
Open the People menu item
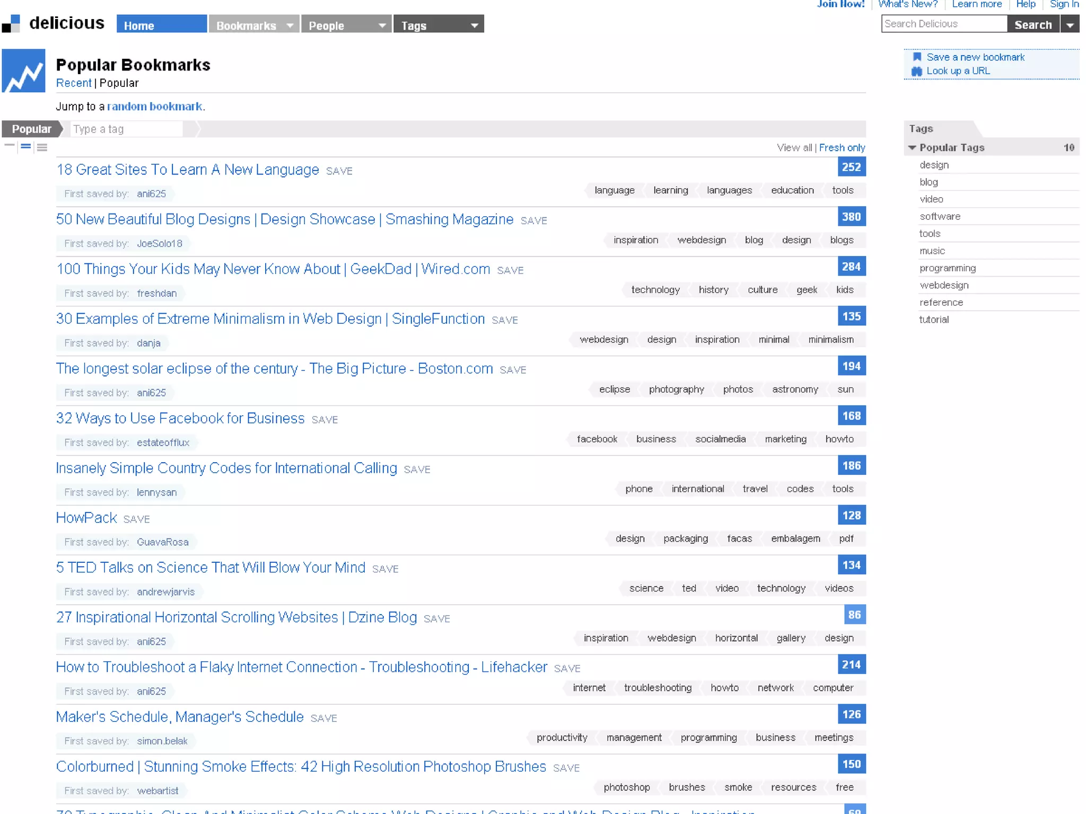(327, 25)
